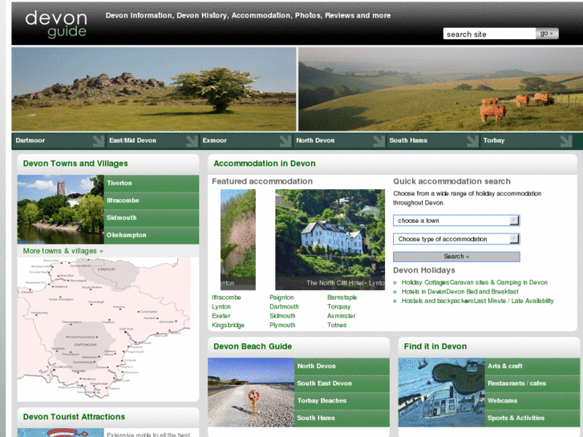Open Torquay accommodation link

pyautogui.click(x=338, y=307)
